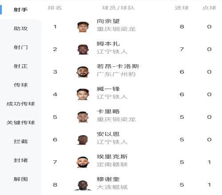
Task: Open 卡里略 player avatar
Action: (83, 117)
